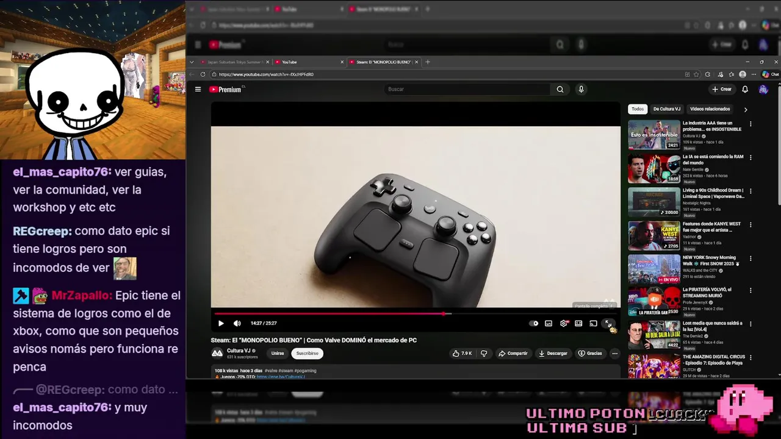The width and height of the screenshot is (781, 439).
Task: Join channel with Unirse button
Action: [278, 353]
